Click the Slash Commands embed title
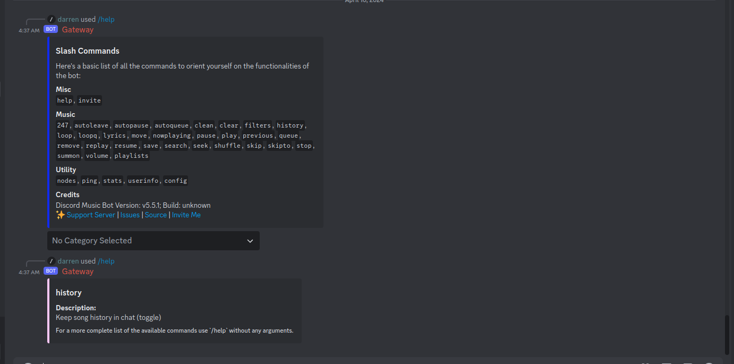 (88, 51)
